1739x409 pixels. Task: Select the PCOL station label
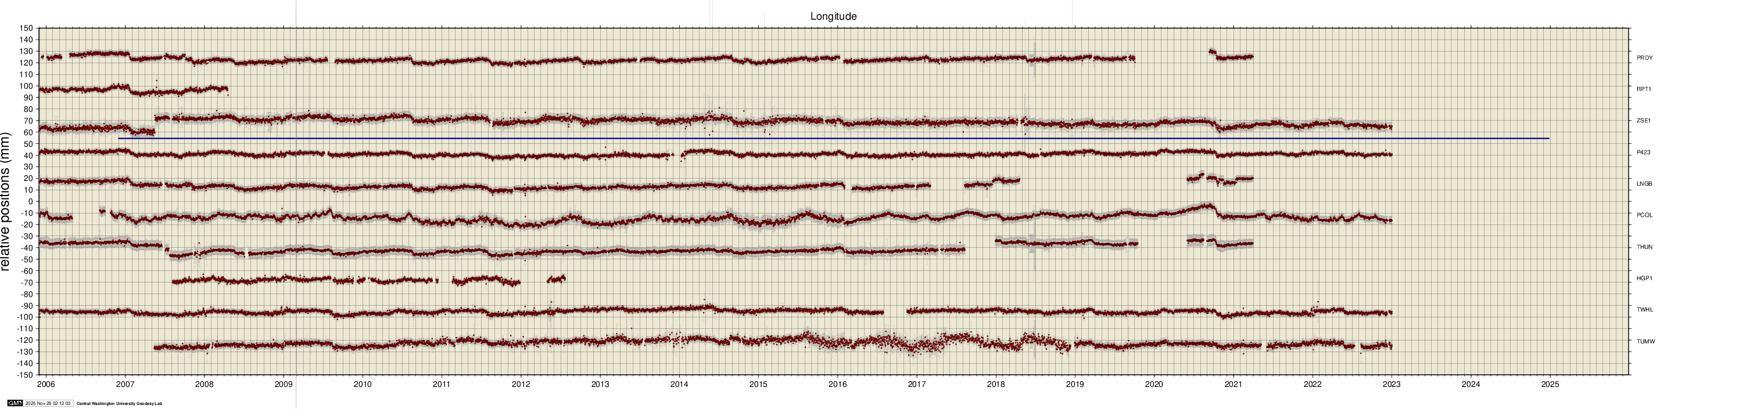1644,215
